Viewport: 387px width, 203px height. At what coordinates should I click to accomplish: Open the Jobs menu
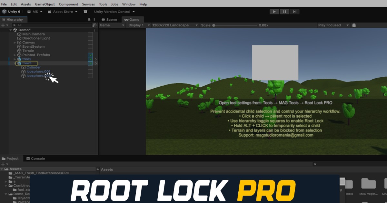(x=114, y=4)
